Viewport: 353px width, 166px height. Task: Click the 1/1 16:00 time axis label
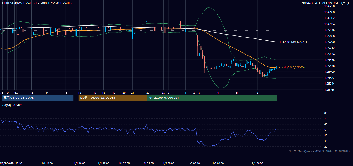pyautogui.click(x=79, y=164)
